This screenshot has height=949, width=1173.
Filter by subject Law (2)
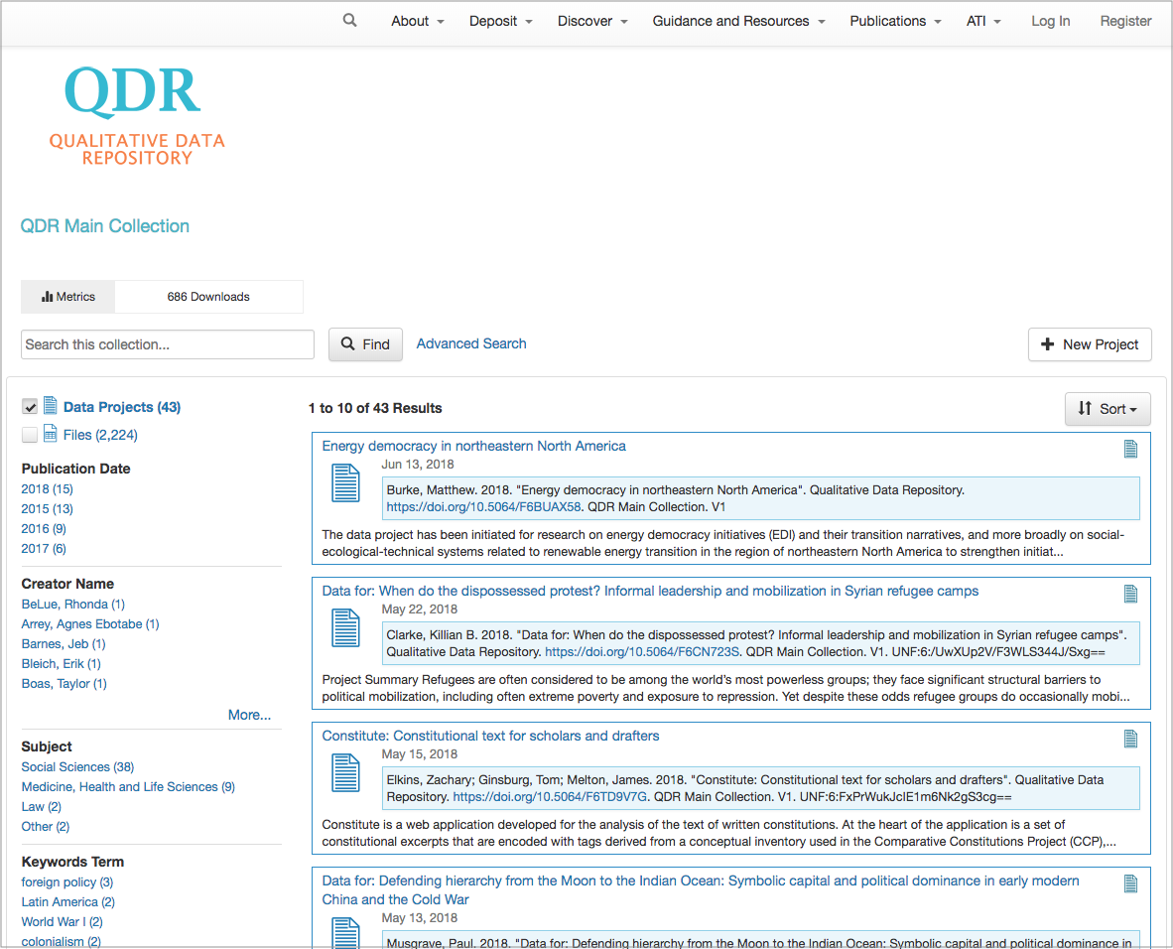41,807
